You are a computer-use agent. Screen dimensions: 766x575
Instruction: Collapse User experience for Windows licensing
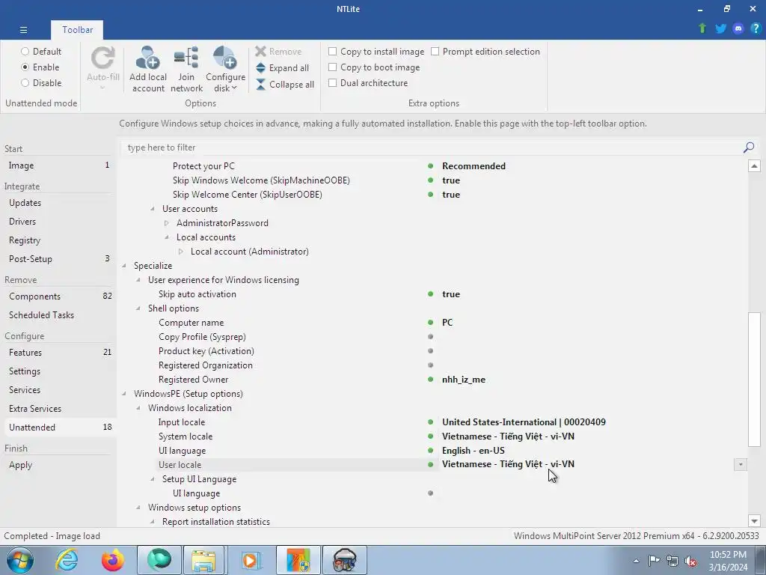click(138, 280)
